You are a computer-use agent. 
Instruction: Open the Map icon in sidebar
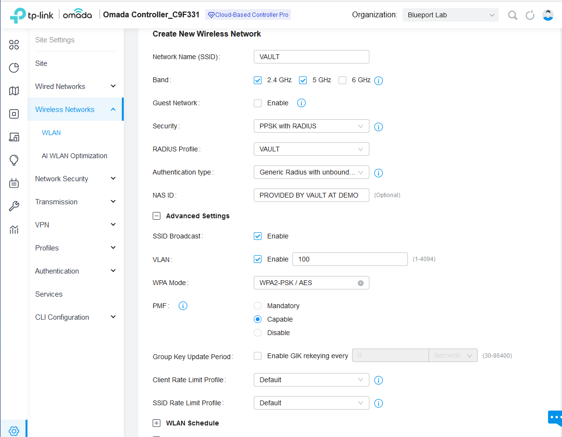14,91
